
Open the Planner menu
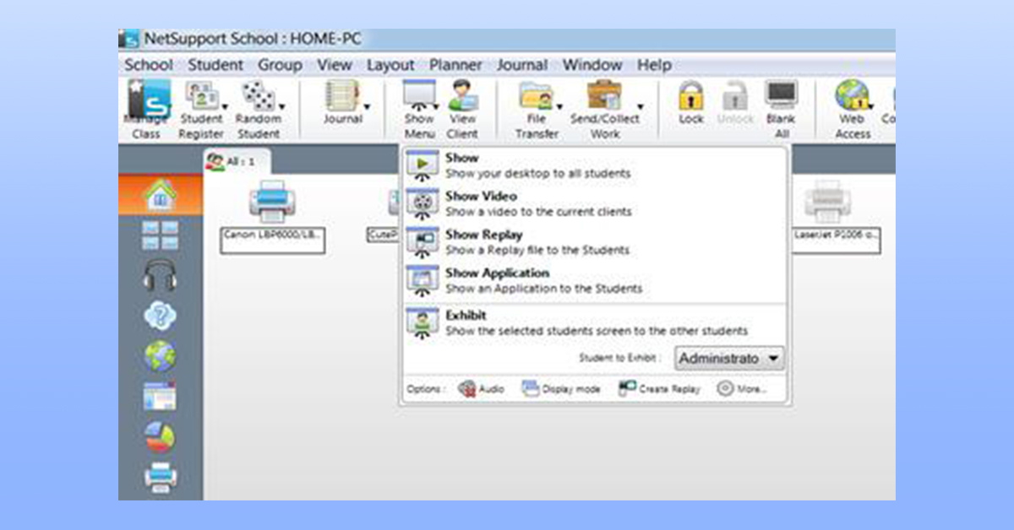coord(455,65)
